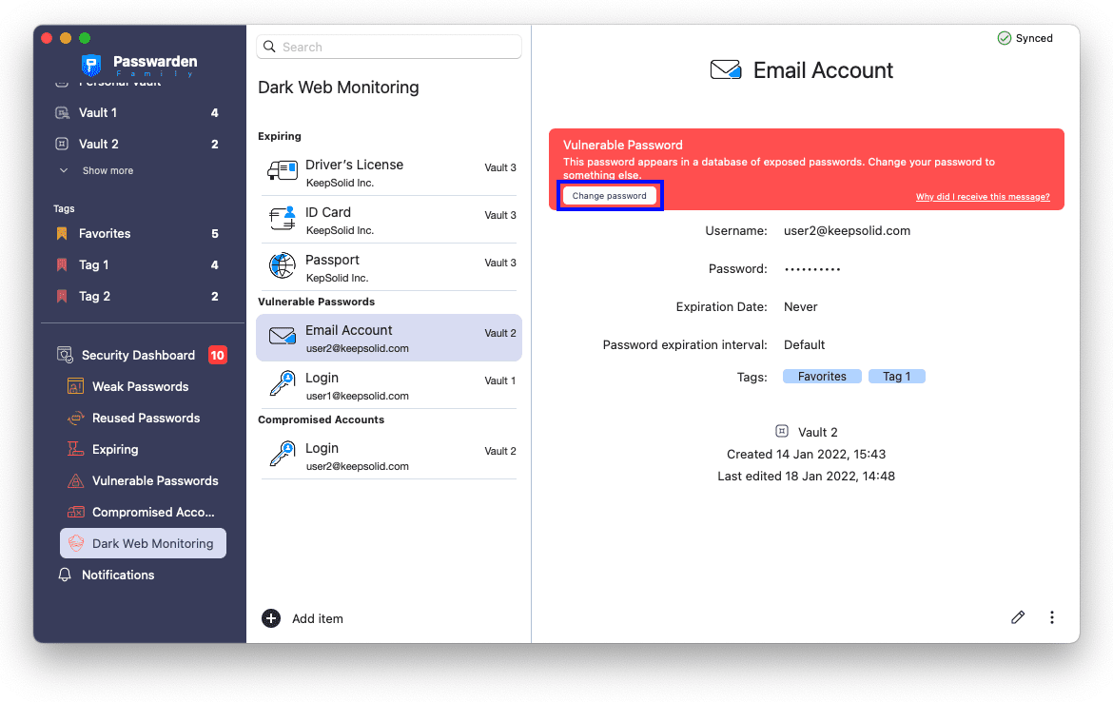Open the three-dot options menu
The height and width of the screenshot is (702, 1113).
[1052, 617]
